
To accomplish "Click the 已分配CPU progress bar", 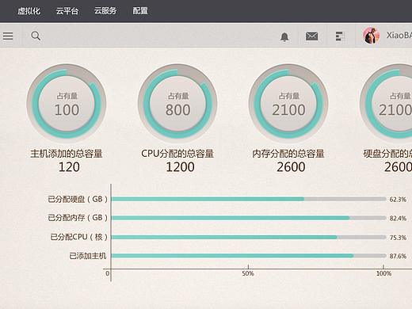I will pos(249,237).
